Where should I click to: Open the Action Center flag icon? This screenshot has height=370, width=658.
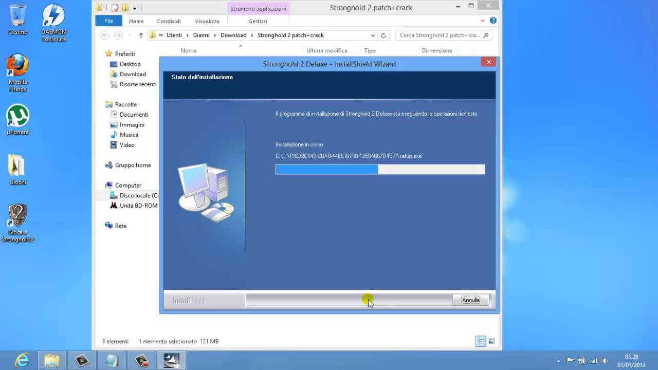[x=570, y=361]
